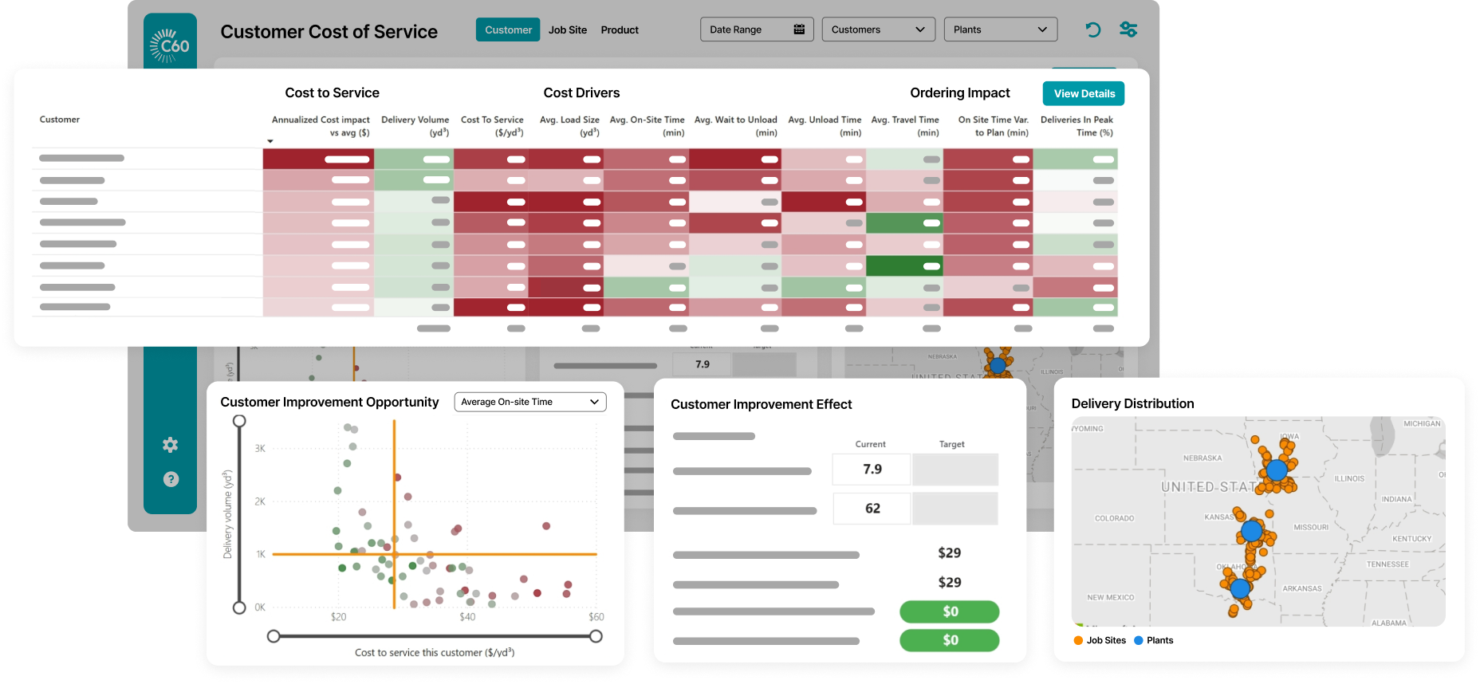The width and height of the screenshot is (1480, 684).
Task: Click the Customer Improvement Effect title
Action: [761, 404]
